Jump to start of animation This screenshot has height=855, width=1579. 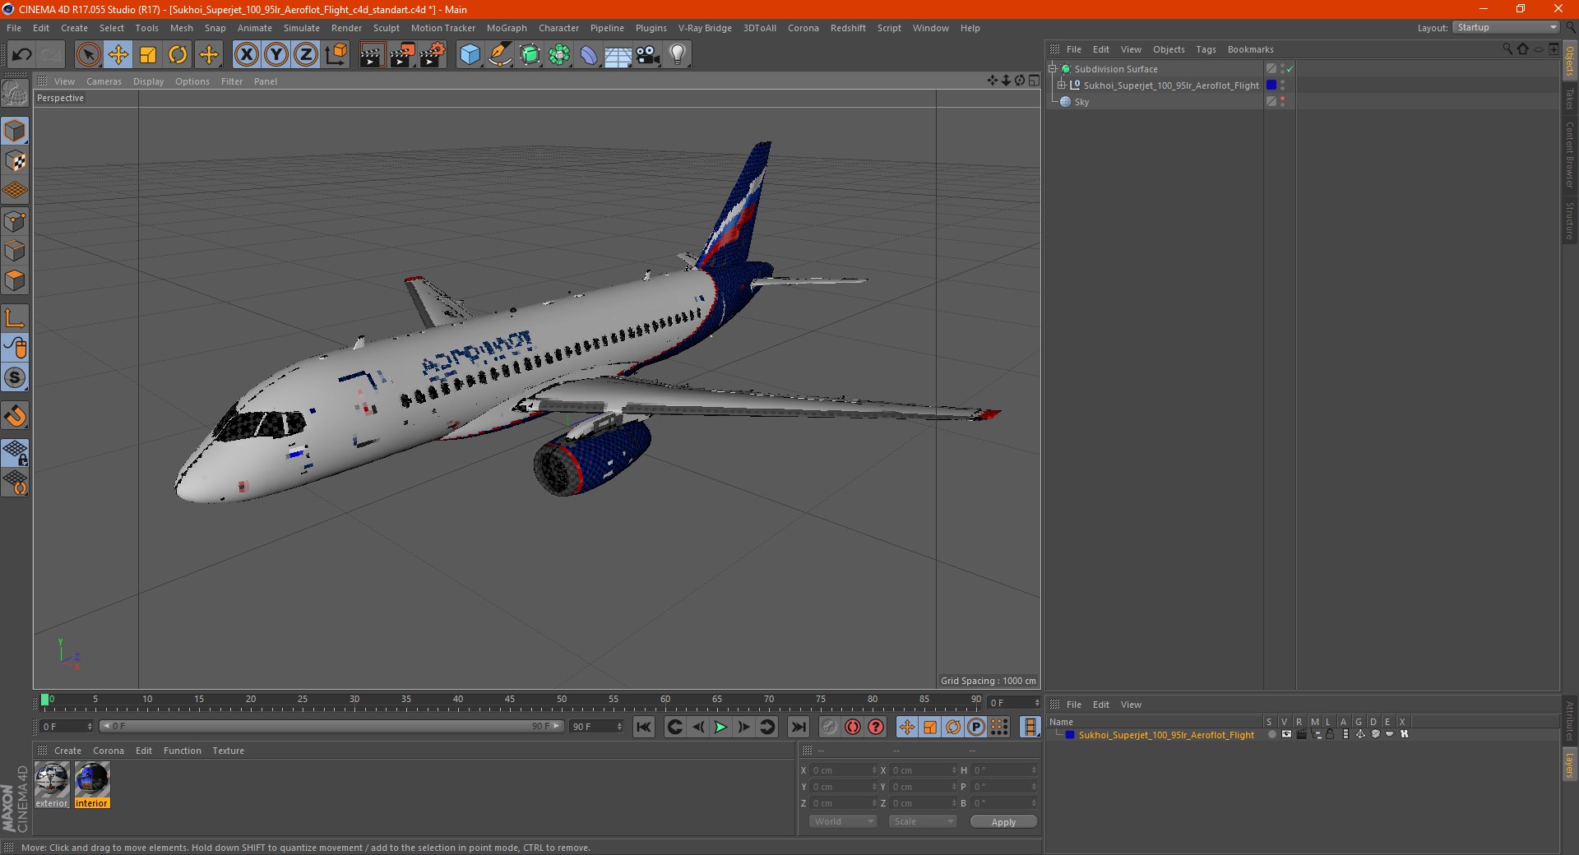coord(644,727)
